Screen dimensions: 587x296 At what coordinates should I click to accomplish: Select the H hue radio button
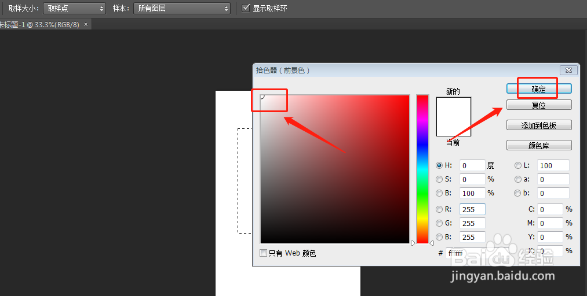click(x=439, y=165)
